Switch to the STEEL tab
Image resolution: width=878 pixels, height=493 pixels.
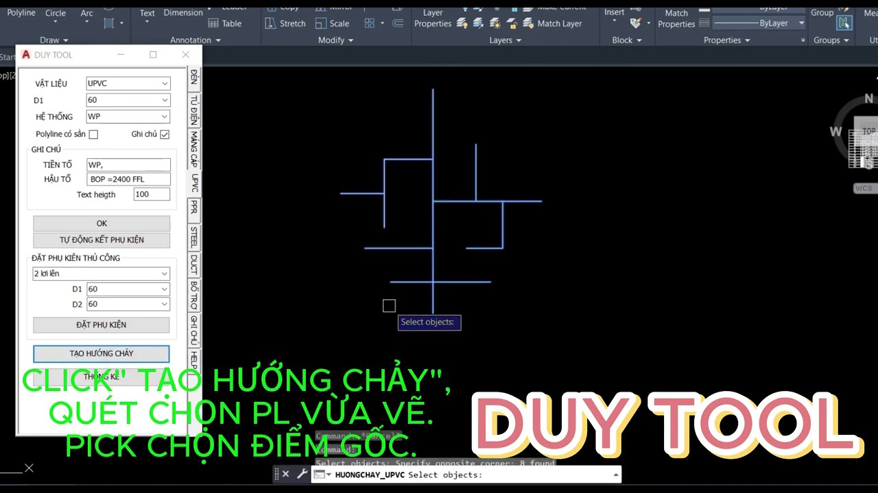click(194, 236)
